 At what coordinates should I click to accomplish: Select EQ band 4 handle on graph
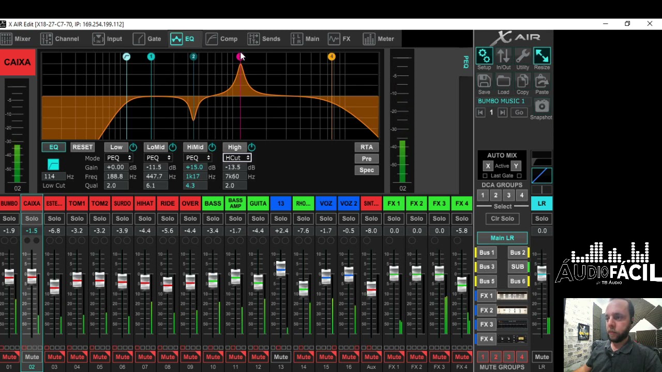click(x=332, y=56)
